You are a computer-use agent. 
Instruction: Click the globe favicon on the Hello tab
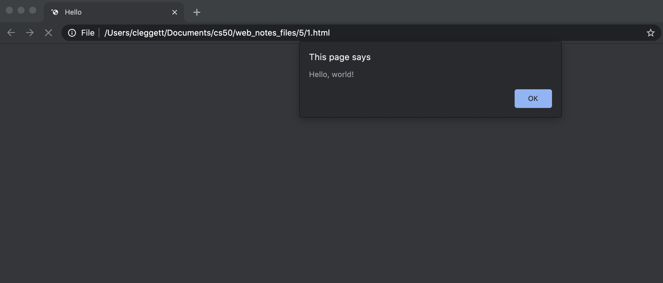[55, 12]
